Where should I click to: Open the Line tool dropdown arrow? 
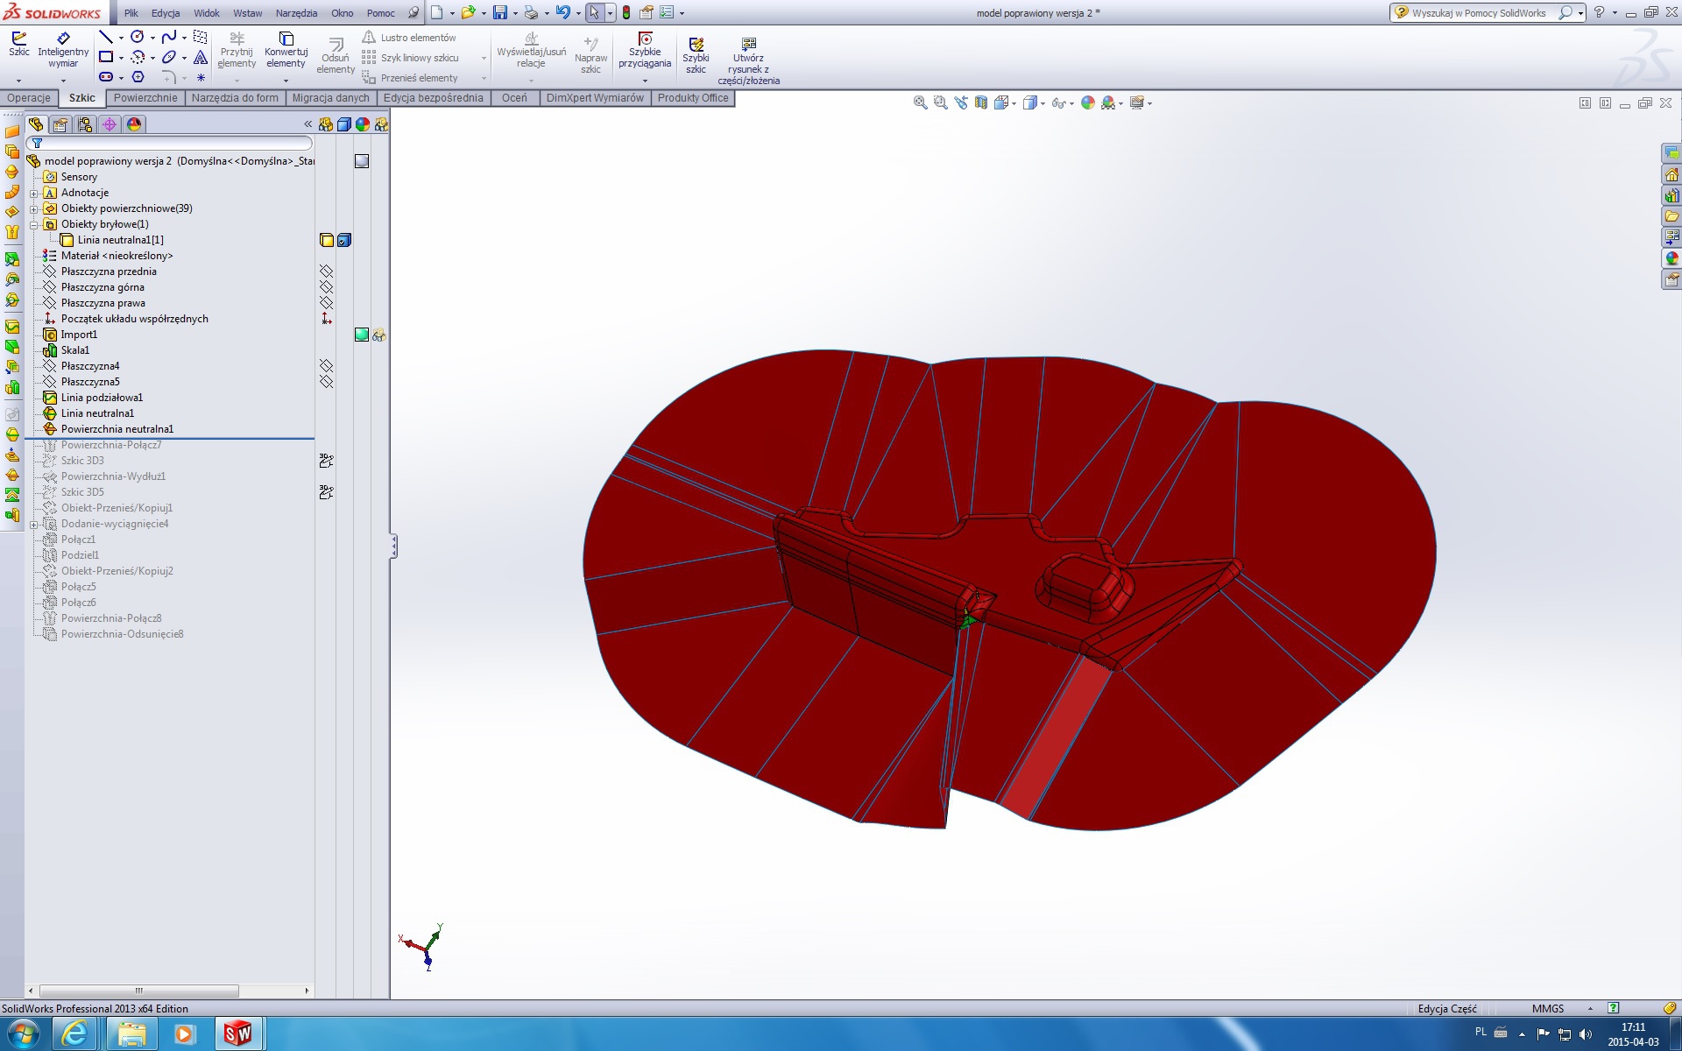(x=121, y=38)
